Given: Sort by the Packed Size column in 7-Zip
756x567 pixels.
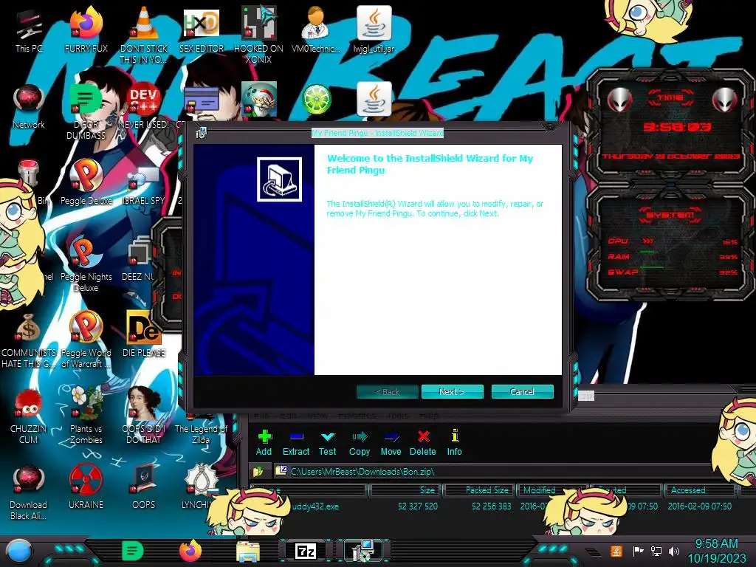Looking at the screenshot, I should click(x=479, y=490).
